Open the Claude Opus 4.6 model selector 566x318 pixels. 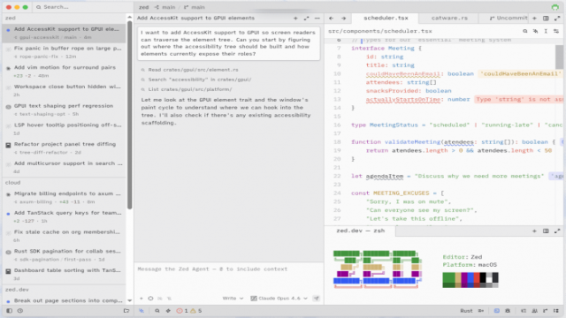(x=279, y=299)
